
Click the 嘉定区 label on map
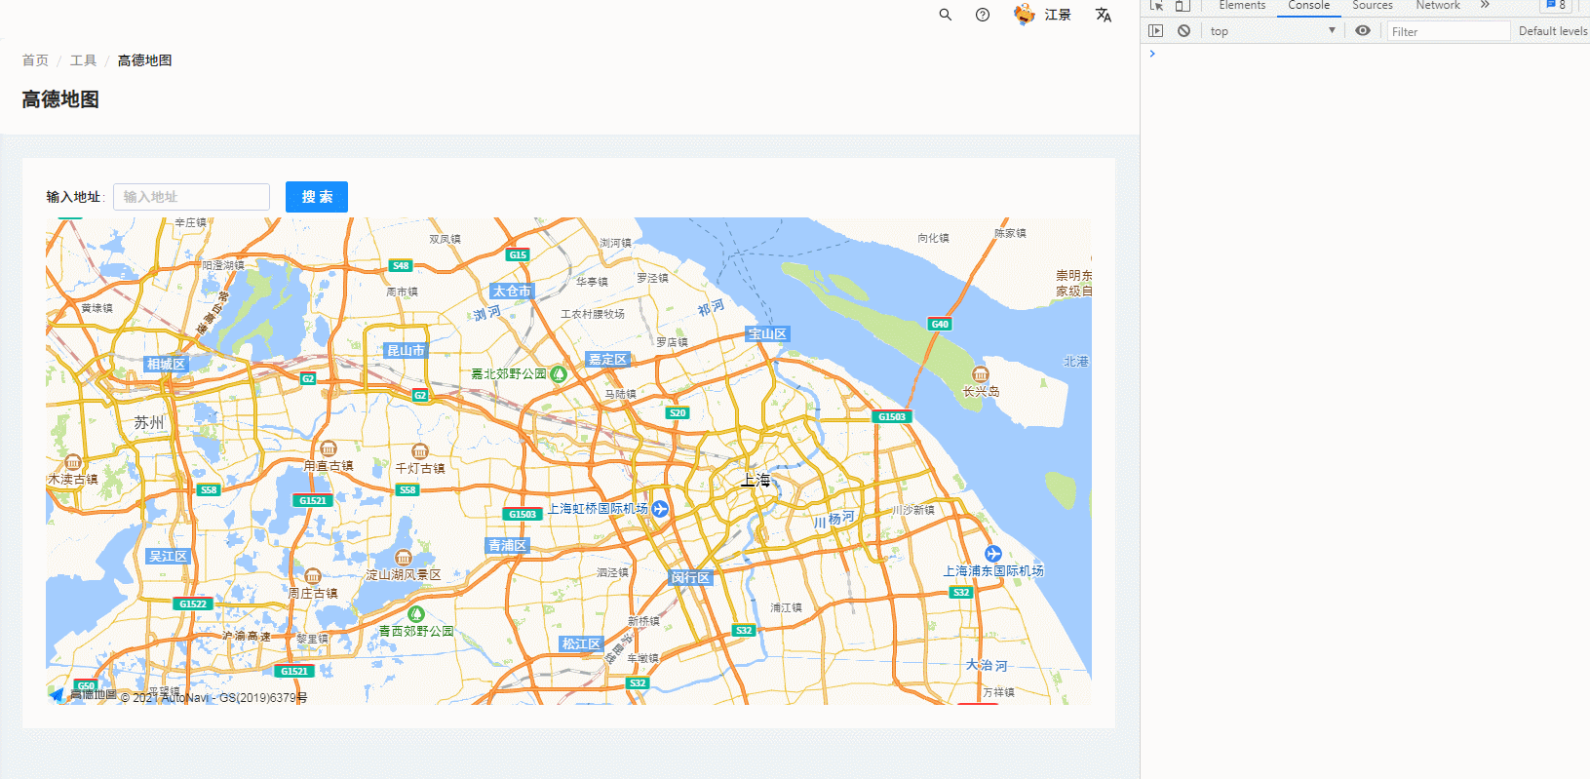[x=608, y=360]
